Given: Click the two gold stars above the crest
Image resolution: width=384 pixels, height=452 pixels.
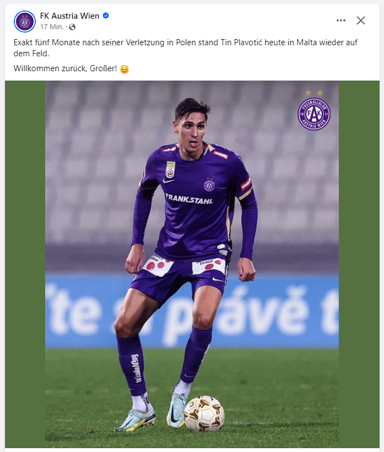Looking at the screenshot, I should click(314, 93).
